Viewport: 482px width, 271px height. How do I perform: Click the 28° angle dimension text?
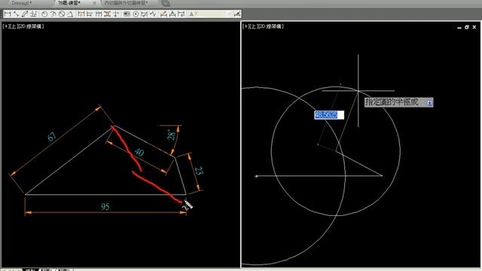tap(171, 135)
